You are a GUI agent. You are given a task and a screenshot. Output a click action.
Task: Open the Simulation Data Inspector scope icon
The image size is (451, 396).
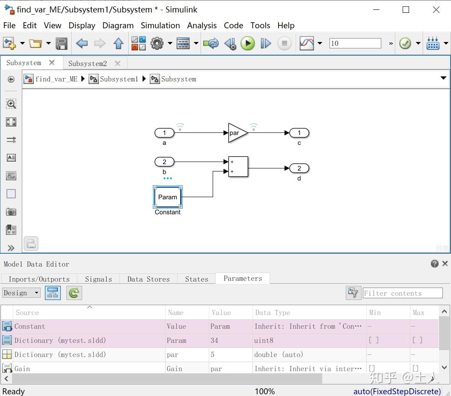tap(308, 43)
